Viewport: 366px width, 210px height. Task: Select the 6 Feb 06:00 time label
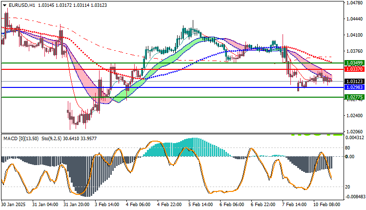232,205
